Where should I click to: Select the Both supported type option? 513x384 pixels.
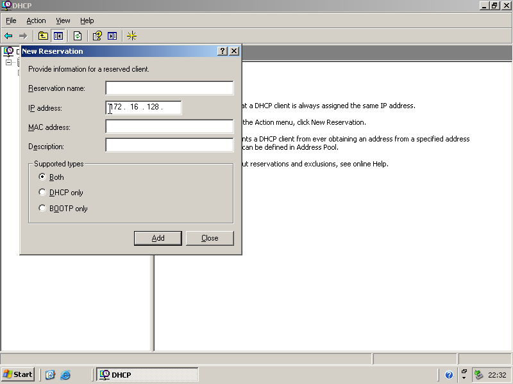43,177
